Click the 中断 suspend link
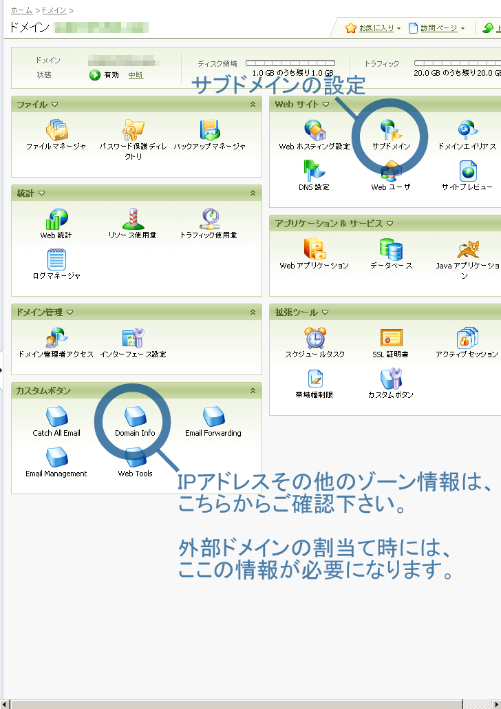Image resolution: width=501 pixels, height=709 pixels. [136, 74]
